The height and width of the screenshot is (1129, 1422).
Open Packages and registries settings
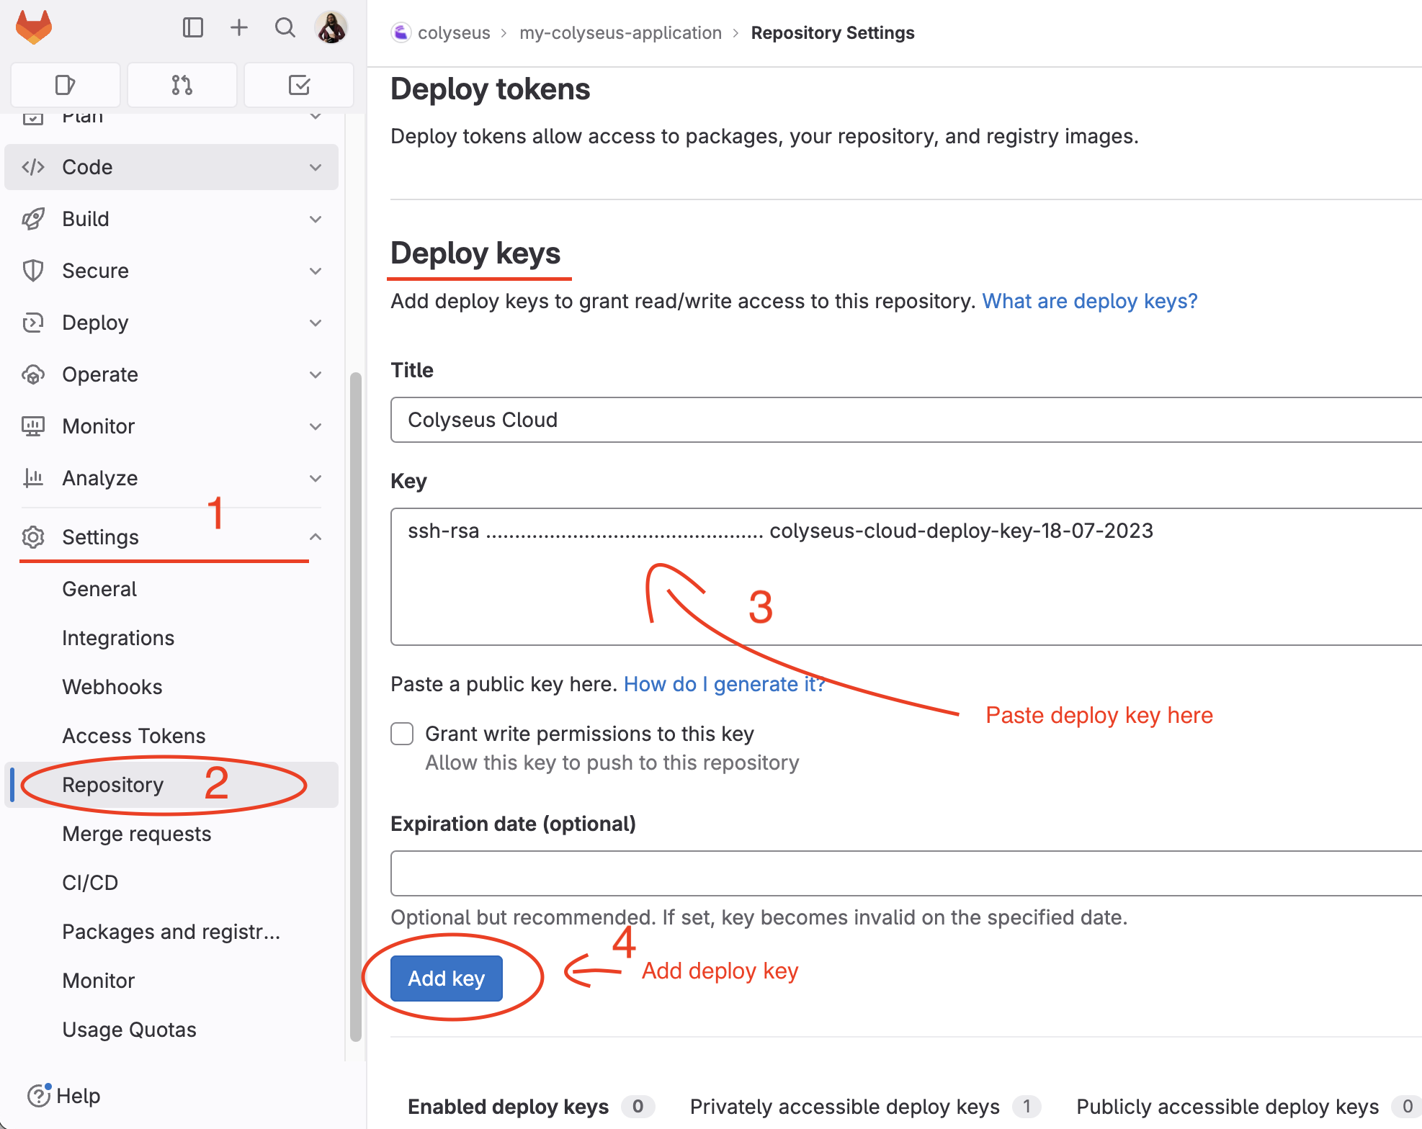pos(171,932)
